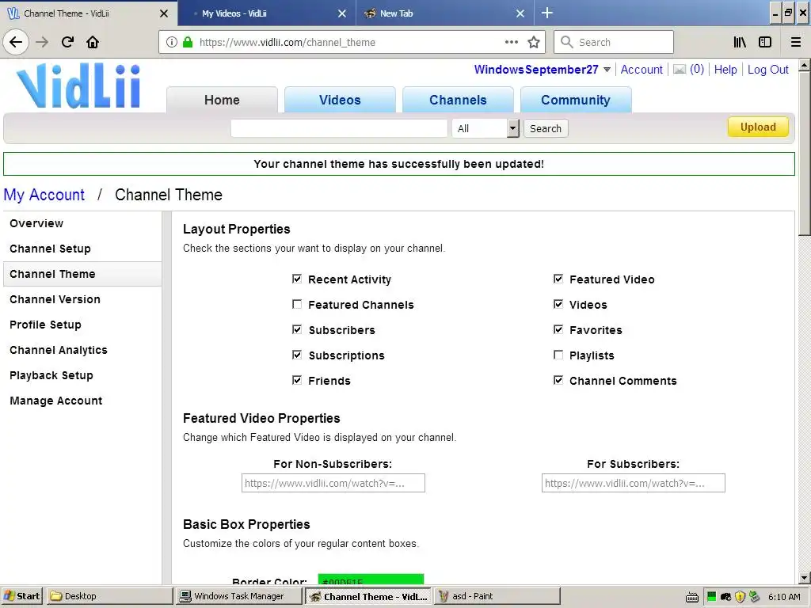Switch to asd - Paint in taskbar
The height and width of the screenshot is (608, 811).
point(497,596)
